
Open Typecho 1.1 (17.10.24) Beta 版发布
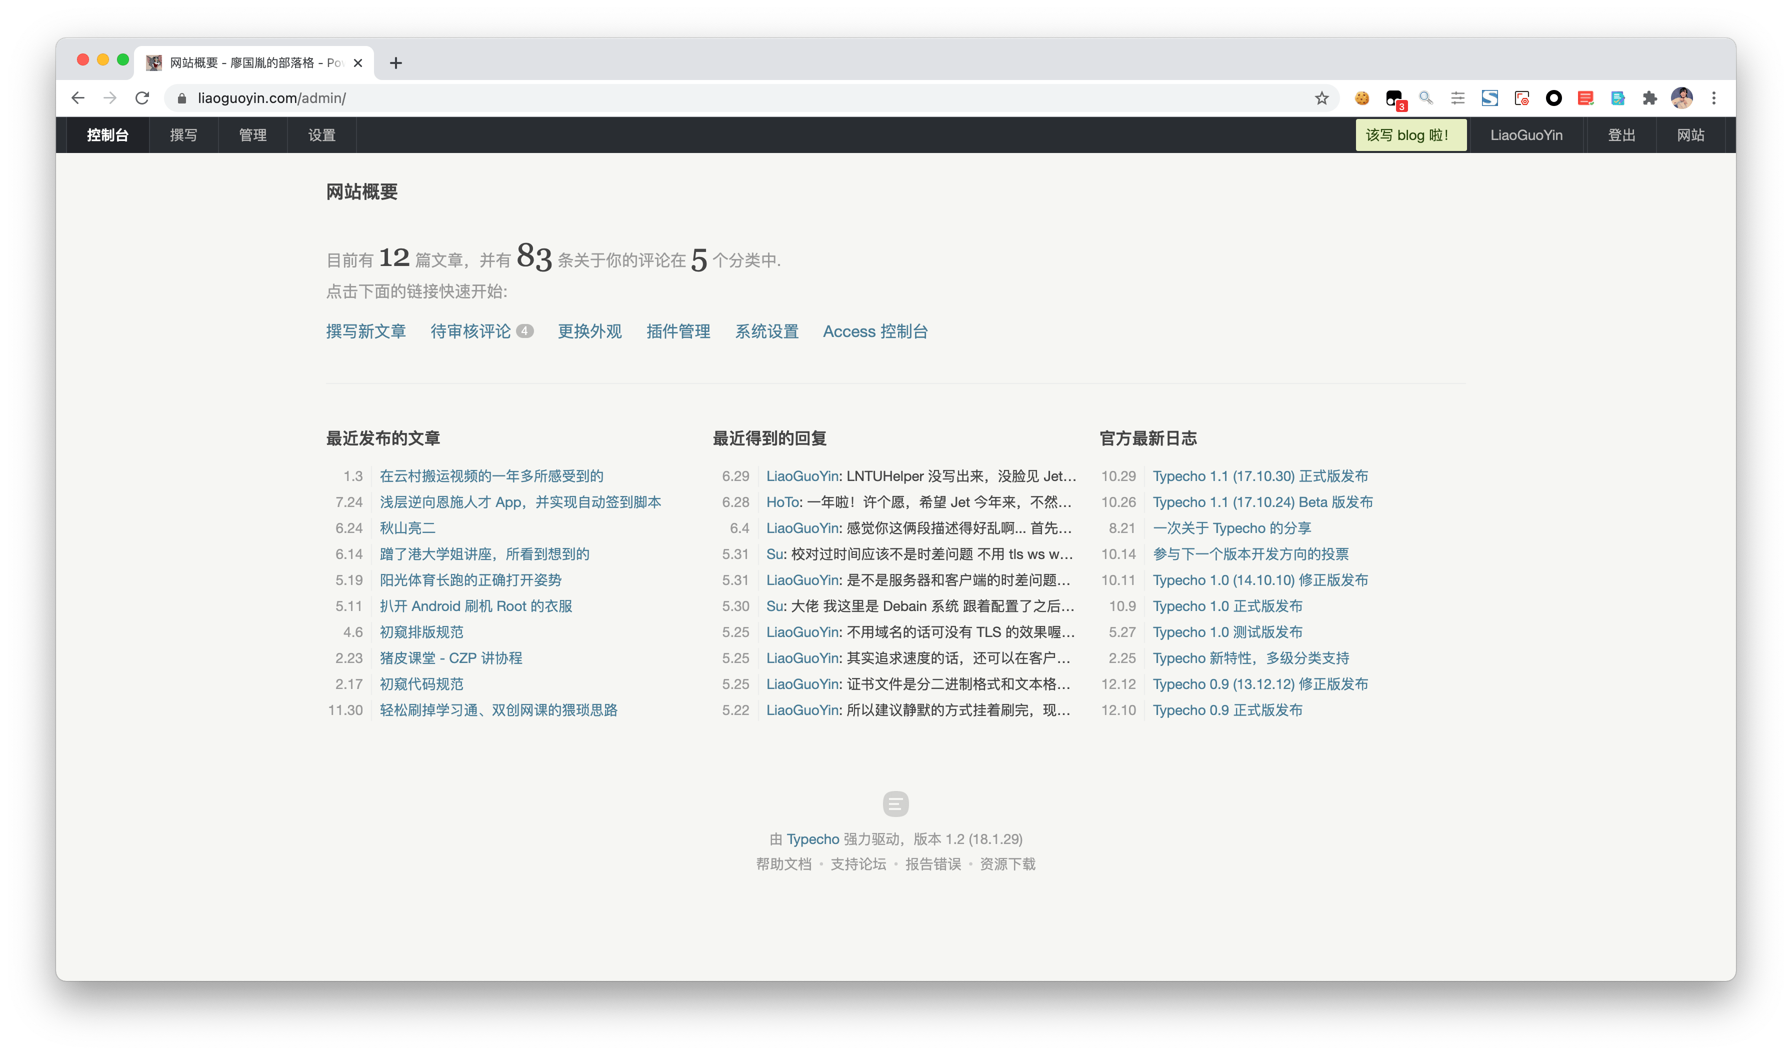point(1262,502)
